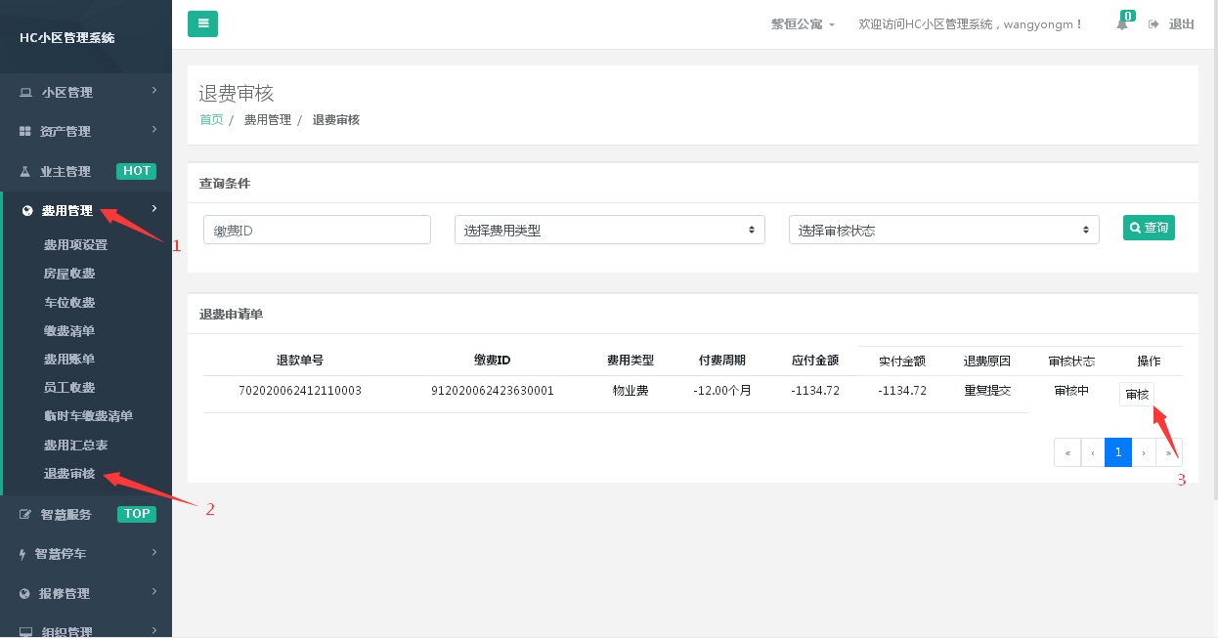The image size is (1218, 638).
Task: Click the 查询条件 panel heading
Action: click(225, 184)
